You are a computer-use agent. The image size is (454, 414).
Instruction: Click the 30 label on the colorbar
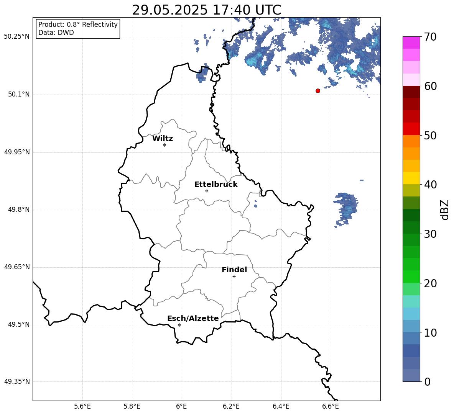[430, 234]
